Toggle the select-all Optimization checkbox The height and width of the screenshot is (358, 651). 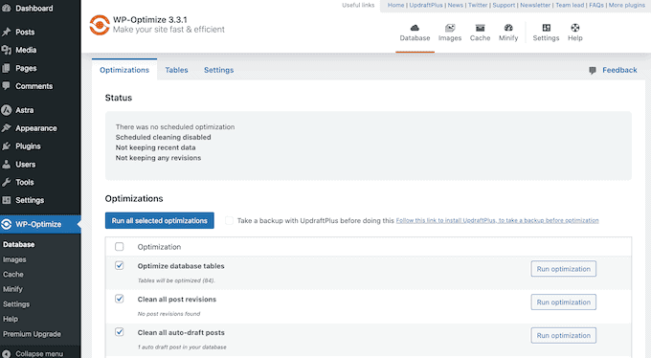click(119, 247)
